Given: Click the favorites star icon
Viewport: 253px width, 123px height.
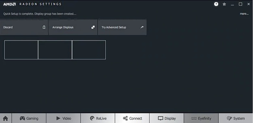Looking at the screenshot, I should (x=224, y=4).
